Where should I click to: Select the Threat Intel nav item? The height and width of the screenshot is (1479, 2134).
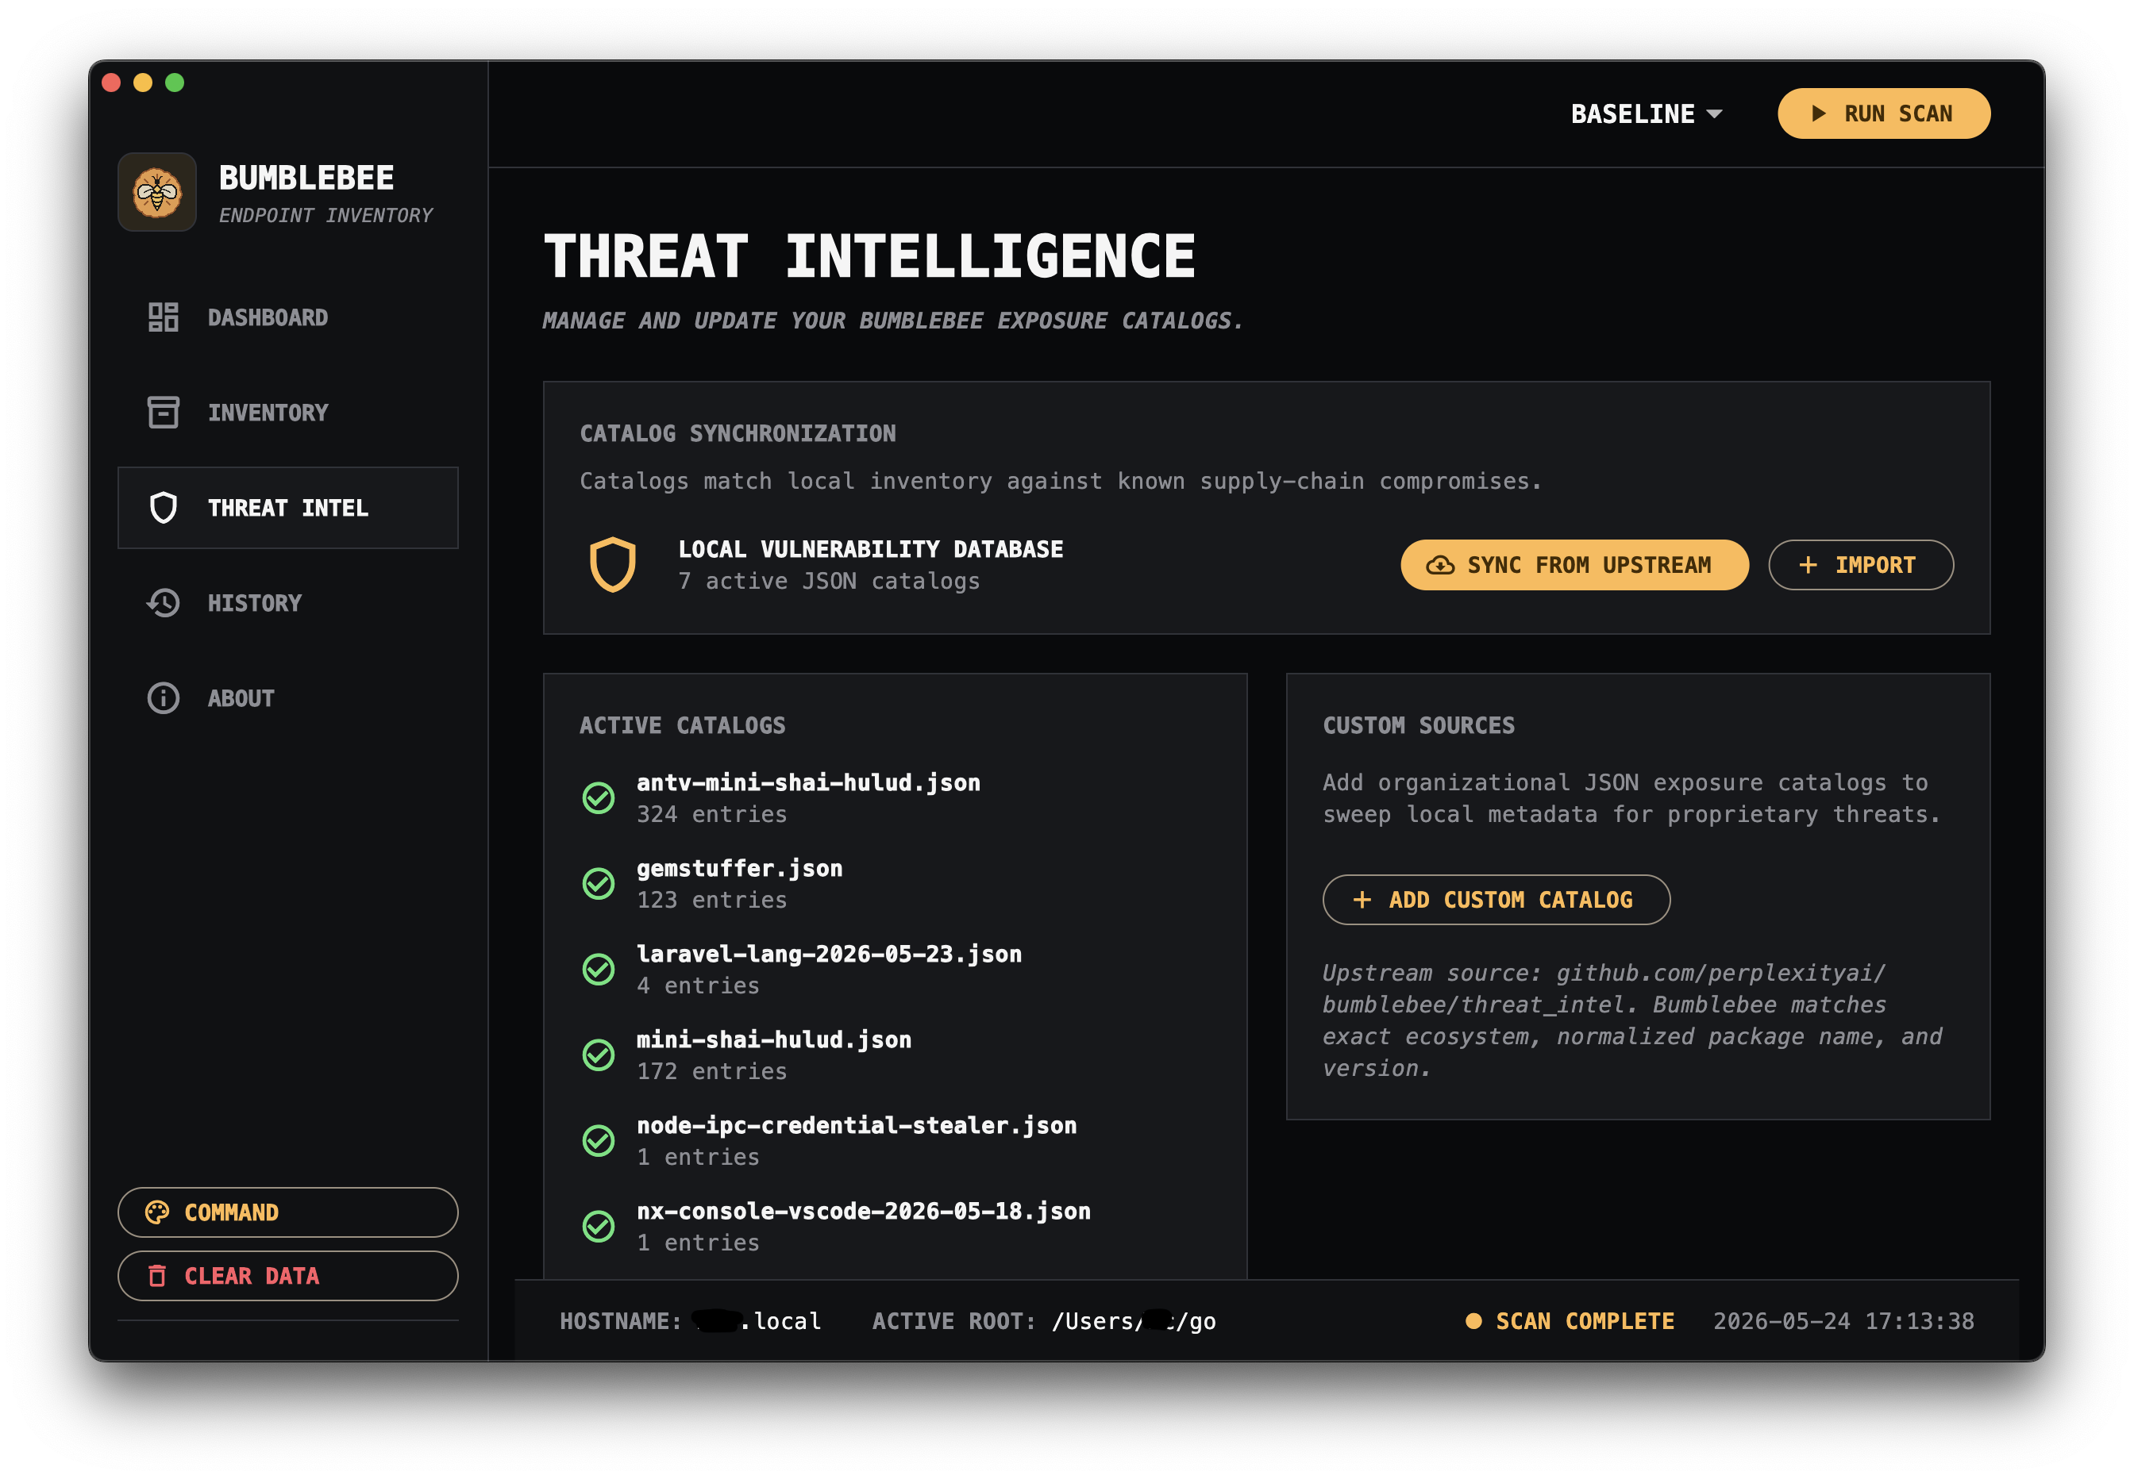click(x=288, y=508)
